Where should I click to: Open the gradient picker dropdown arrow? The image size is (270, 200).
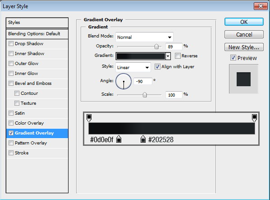[x=168, y=56]
